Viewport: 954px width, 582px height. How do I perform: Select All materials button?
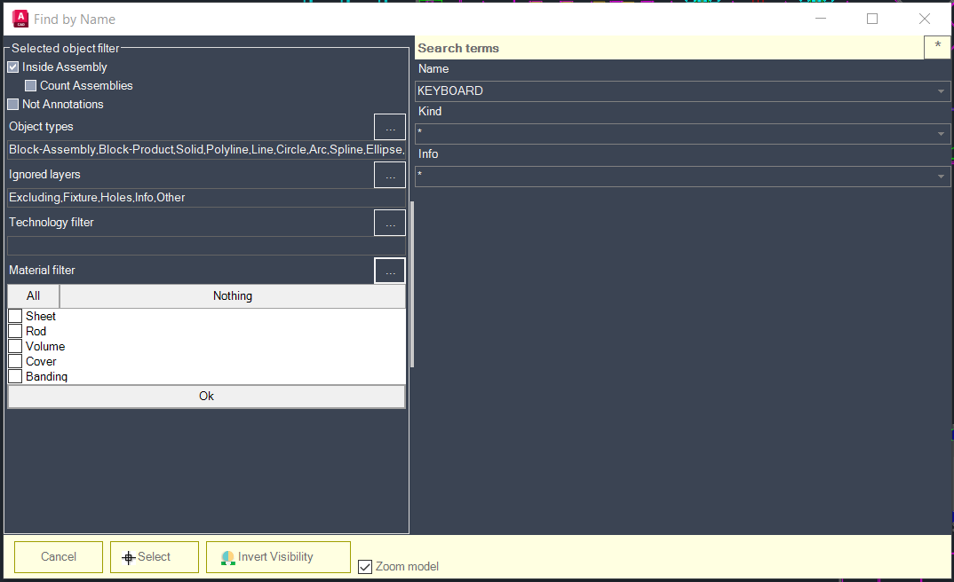pyautogui.click(x=34, y=295)
